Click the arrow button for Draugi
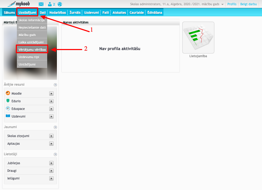Screen dimensions: 262x190 [51, 171]
